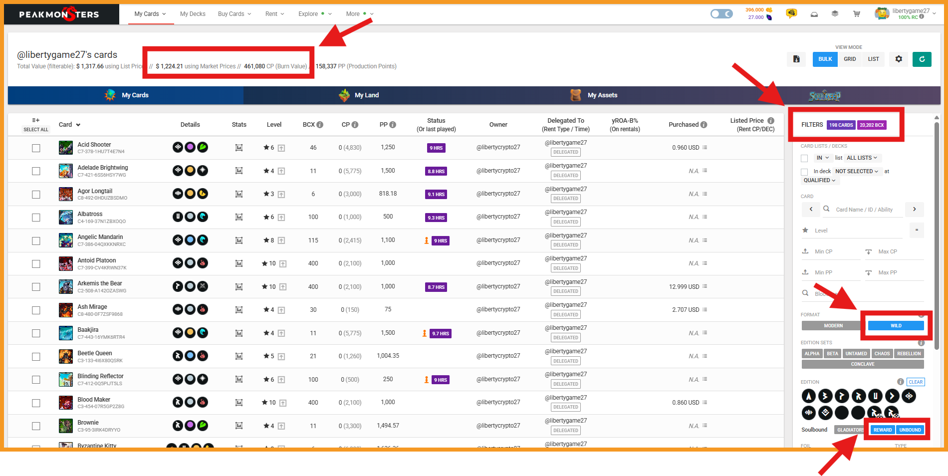
Task: Check the Agor Longtail row checkbox
Action: tap(36, 195)
